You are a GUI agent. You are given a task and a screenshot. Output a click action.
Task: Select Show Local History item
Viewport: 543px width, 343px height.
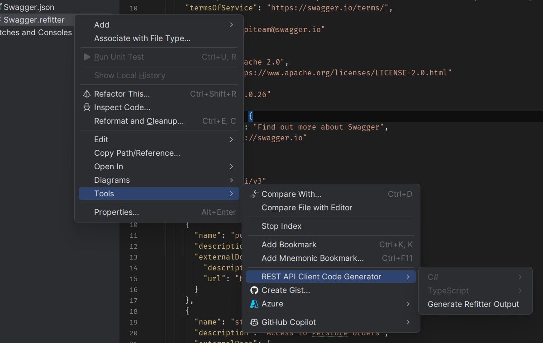pyautogui.click(x=159, y=75)
